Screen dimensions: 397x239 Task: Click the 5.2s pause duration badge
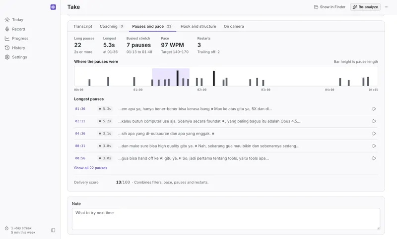[105, 121]
